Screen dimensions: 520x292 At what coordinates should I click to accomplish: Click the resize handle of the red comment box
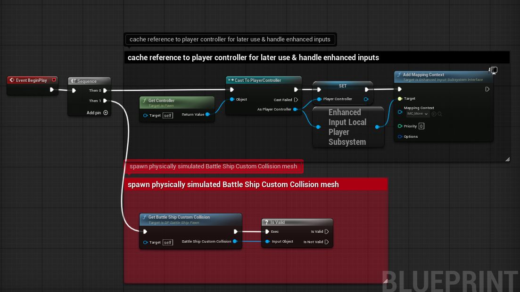coord(384,280)
